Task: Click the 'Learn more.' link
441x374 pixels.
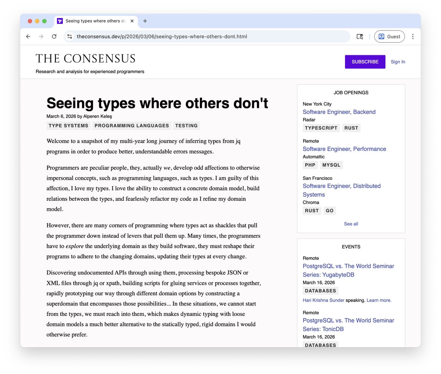Action: point(379,300)
